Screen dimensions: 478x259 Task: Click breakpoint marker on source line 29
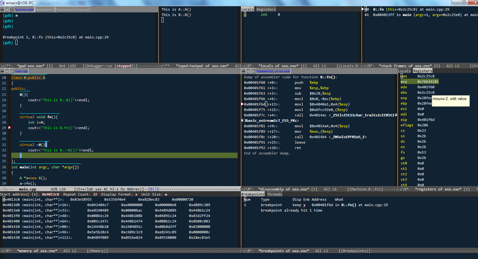coord(9,128)
